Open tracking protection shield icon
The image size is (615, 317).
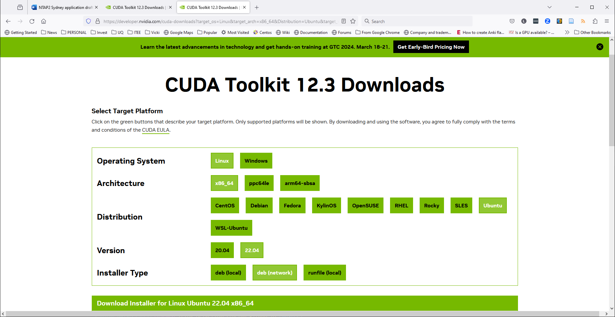coord(88,21)
